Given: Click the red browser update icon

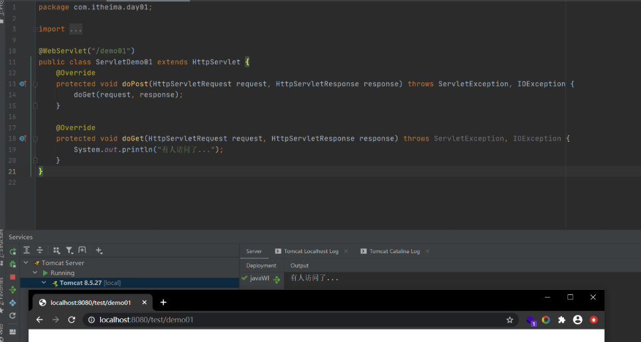Looking at the screenshot, I should [594, 320].
